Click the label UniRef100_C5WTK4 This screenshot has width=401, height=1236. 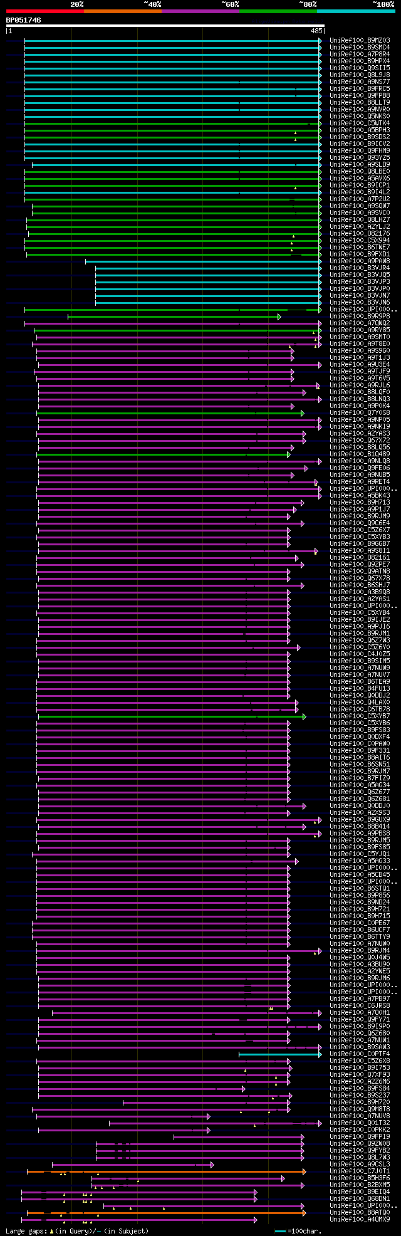pyautogui.click(x=360, y=123)
